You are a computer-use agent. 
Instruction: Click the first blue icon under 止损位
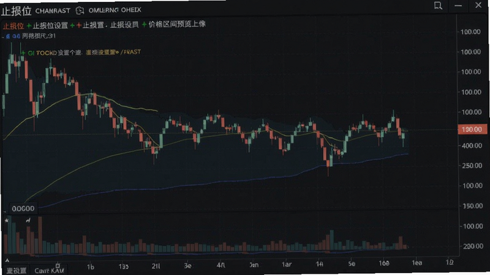coord(8,37)
